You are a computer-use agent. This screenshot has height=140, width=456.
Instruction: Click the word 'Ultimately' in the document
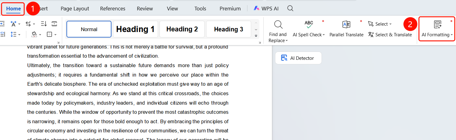(x=39, y=66)
